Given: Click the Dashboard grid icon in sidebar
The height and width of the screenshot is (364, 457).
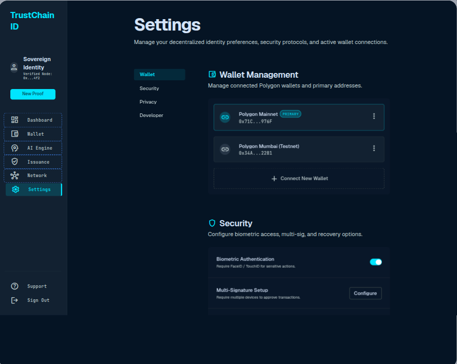Looking at the screenshot, I should 14,120.
